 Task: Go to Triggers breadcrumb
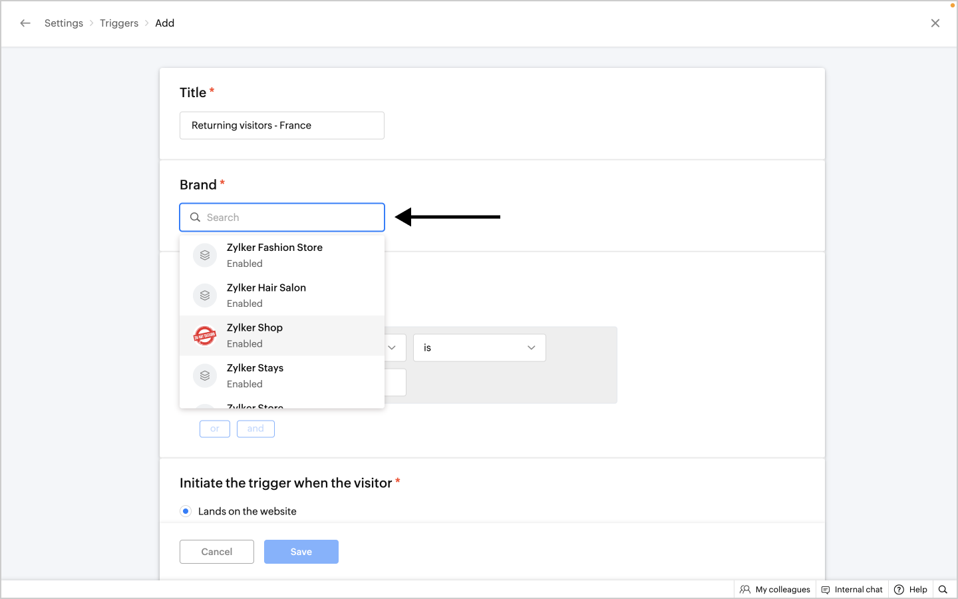click(119, 23)
